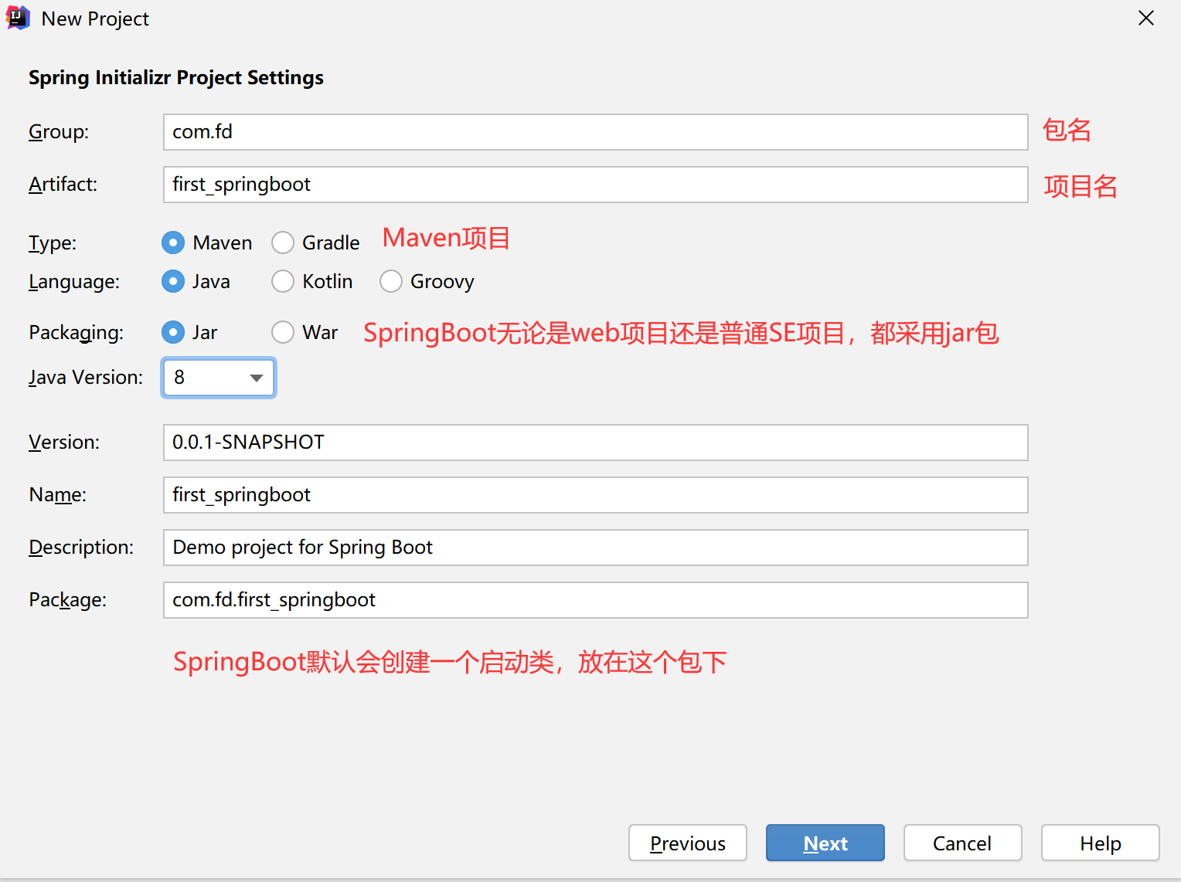Close the New Project dialog

tap(1145, 18)
